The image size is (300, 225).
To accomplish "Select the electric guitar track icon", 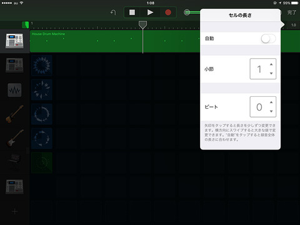I will point(14,138).
